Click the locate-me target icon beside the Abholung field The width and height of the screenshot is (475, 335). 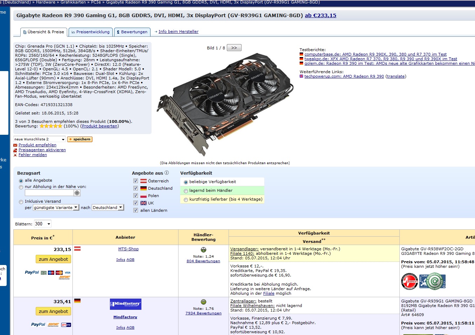[x=77, y=193]
